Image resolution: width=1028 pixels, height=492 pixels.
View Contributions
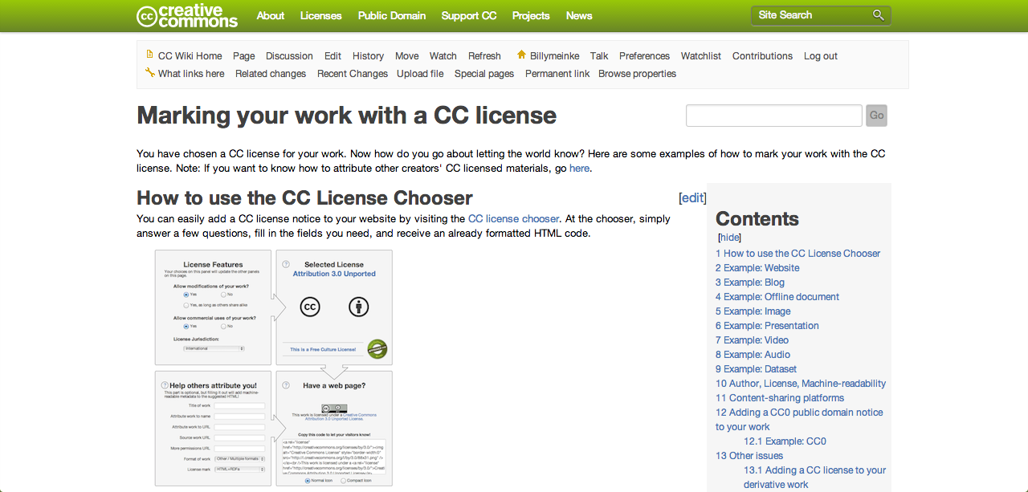(x=762, y=56)
